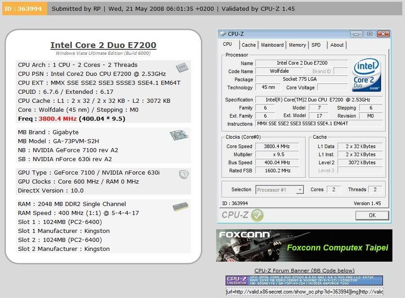This screenshot has width=405, height=298.
Task: Minimize the CPU-Z window
Action: [356, 34]
